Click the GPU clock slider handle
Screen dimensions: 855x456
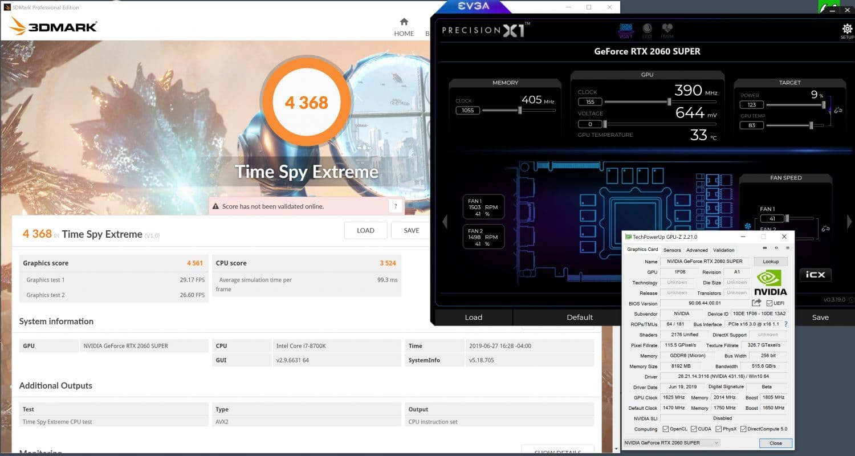[669, 102]
